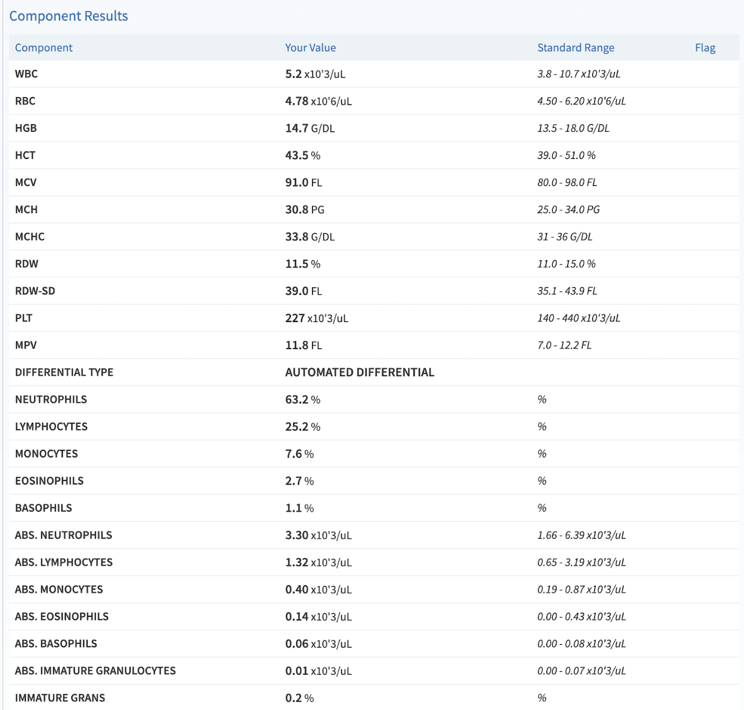744x710 pixels.
Task: Click the MCH value 30.8 PG
Action: tap(305, 210)
